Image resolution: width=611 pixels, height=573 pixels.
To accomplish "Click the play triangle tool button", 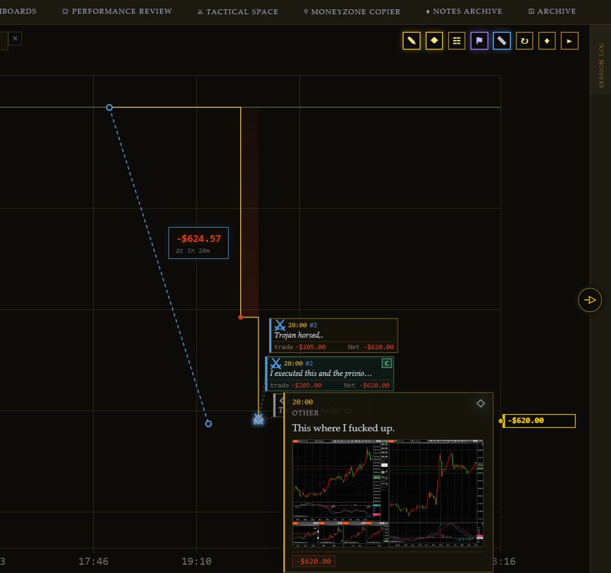I will point(569,41).
